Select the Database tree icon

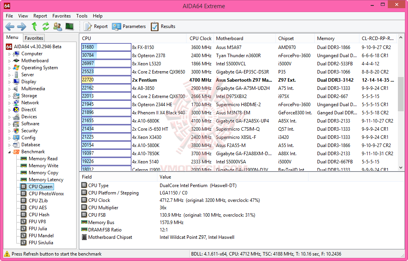click(16, 145)
